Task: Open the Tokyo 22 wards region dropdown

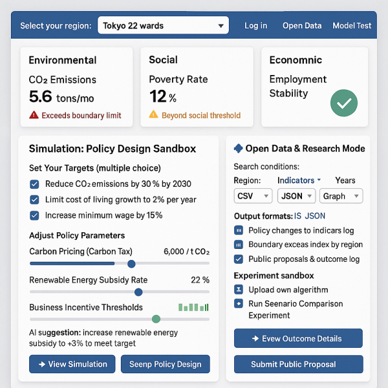Action: tap(163, 26)
